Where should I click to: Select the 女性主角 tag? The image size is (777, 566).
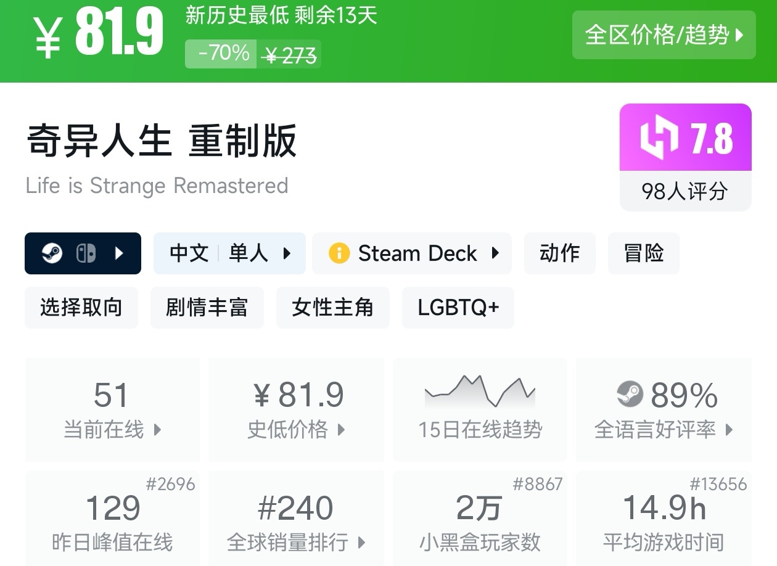(x=332, y=307)
